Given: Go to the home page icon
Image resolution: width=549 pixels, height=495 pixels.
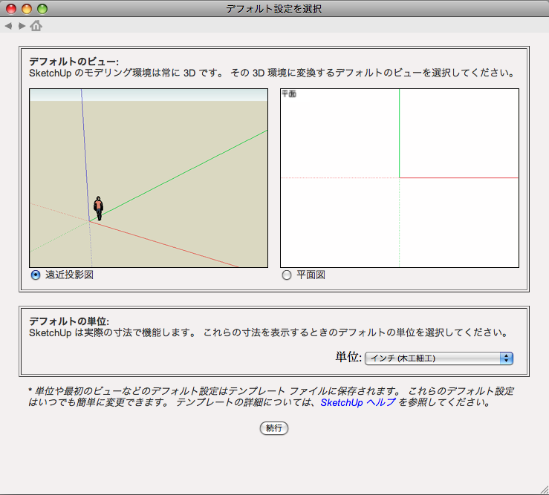Looking at the screenshot, I should coord(36,25).
